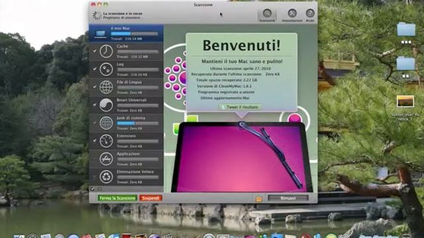Image resolution: width=424 pixels, height=238 pixels.
Task: Click the Rimuovi button
Action: (x=288, y=198)
